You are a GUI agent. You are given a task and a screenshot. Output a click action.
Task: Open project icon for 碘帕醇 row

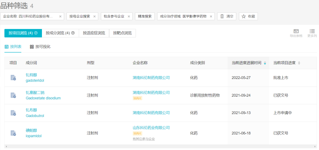pos(13,133)
